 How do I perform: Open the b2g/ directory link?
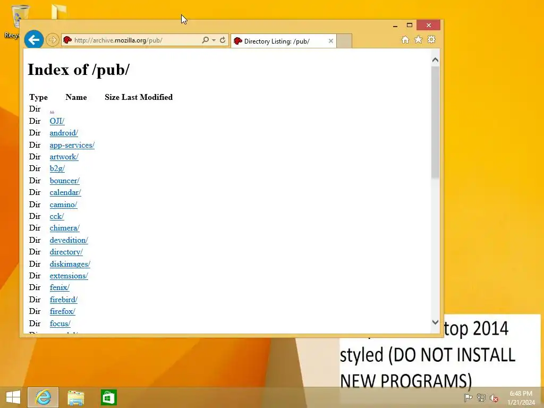(57, 168)
